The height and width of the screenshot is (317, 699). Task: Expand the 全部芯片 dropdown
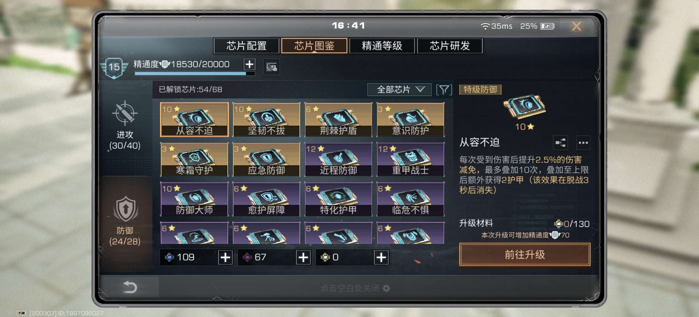[399, 90]
